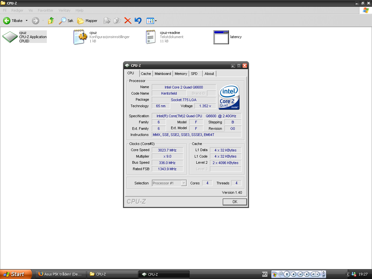Click the CPU-Z application taskbar button
This screenshot has width=372, height=279.
point(164,274)
